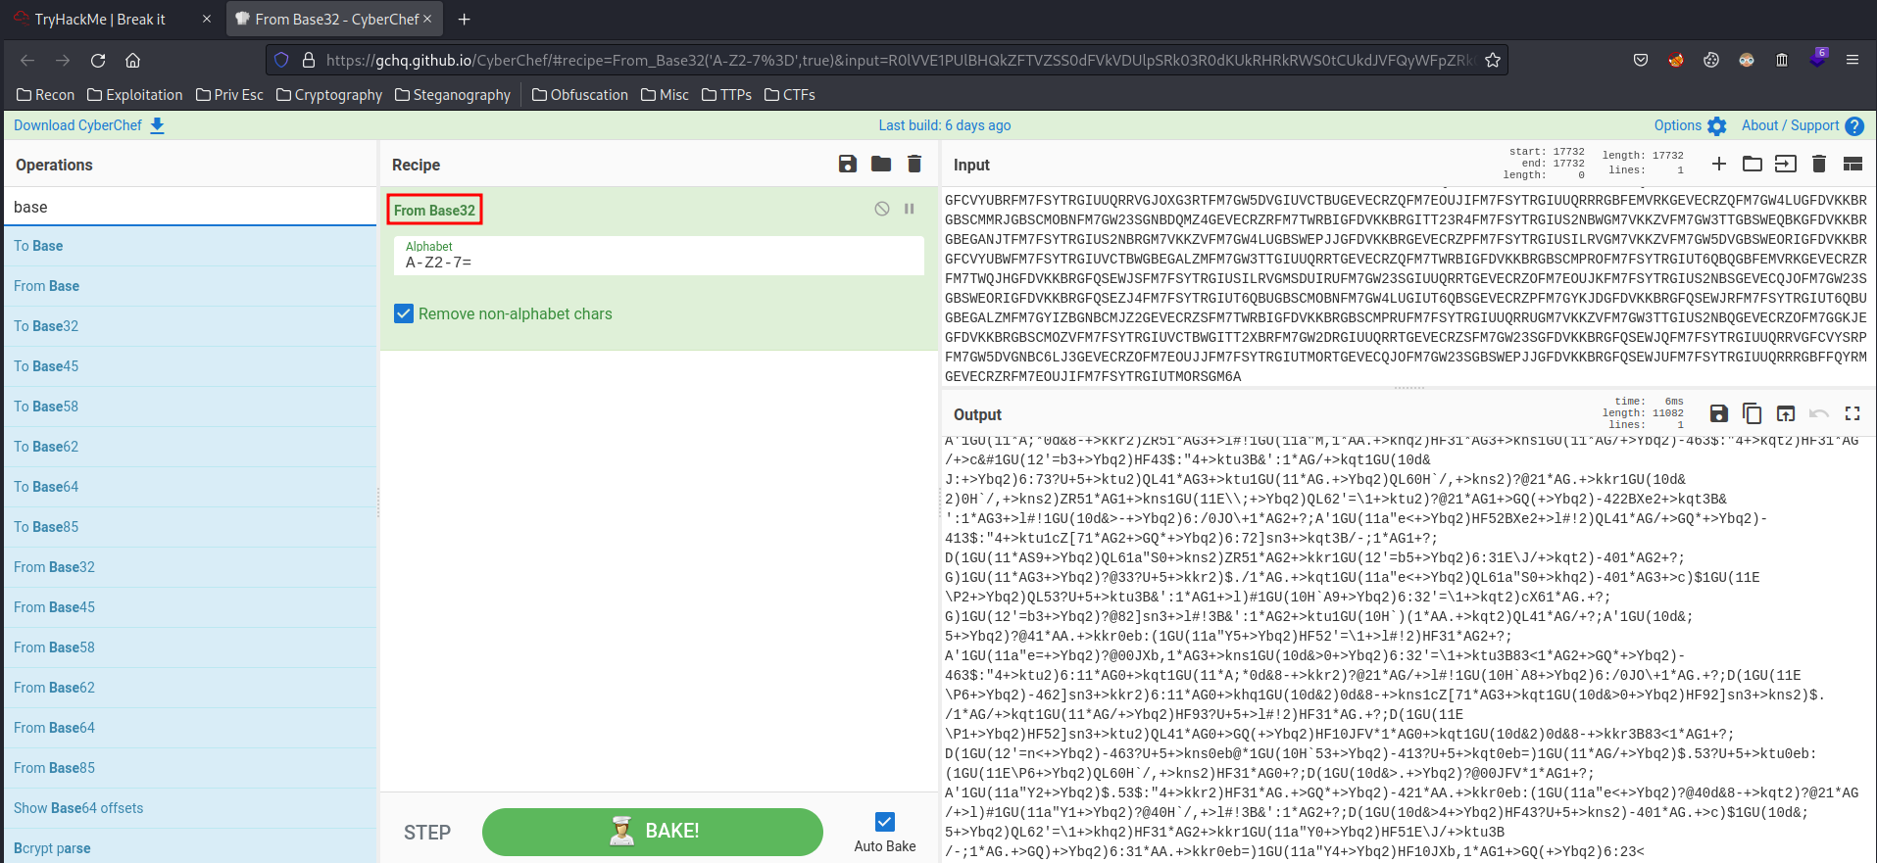Screen dimensions: 1877x863
Task: Edit the Alphabet field A-Z2-7=
Action: tap(659, 256)
